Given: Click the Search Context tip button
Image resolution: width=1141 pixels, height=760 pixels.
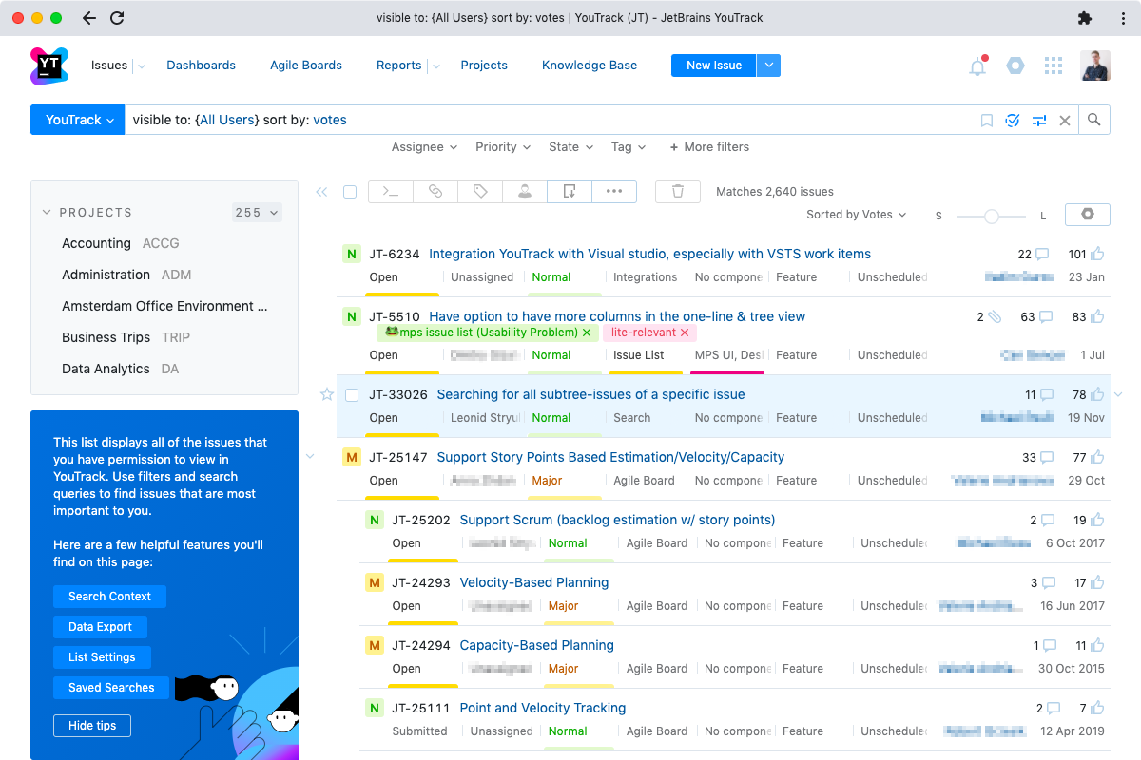Looking at the screenshot, I should point(109,597).
